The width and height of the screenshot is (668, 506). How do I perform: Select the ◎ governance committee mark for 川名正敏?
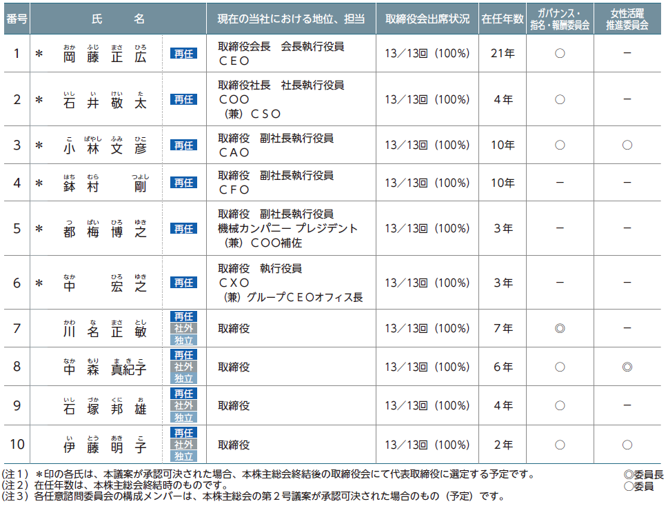560,329
